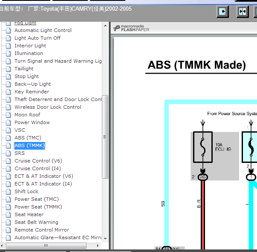Click the highlighted ABS (TMMK) item
The height and width of the screenshot is (252, 257).
[29, 145]
